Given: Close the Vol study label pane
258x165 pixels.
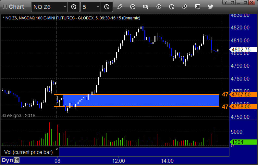Looking at the screenshot, I should [x=57, y=149].
